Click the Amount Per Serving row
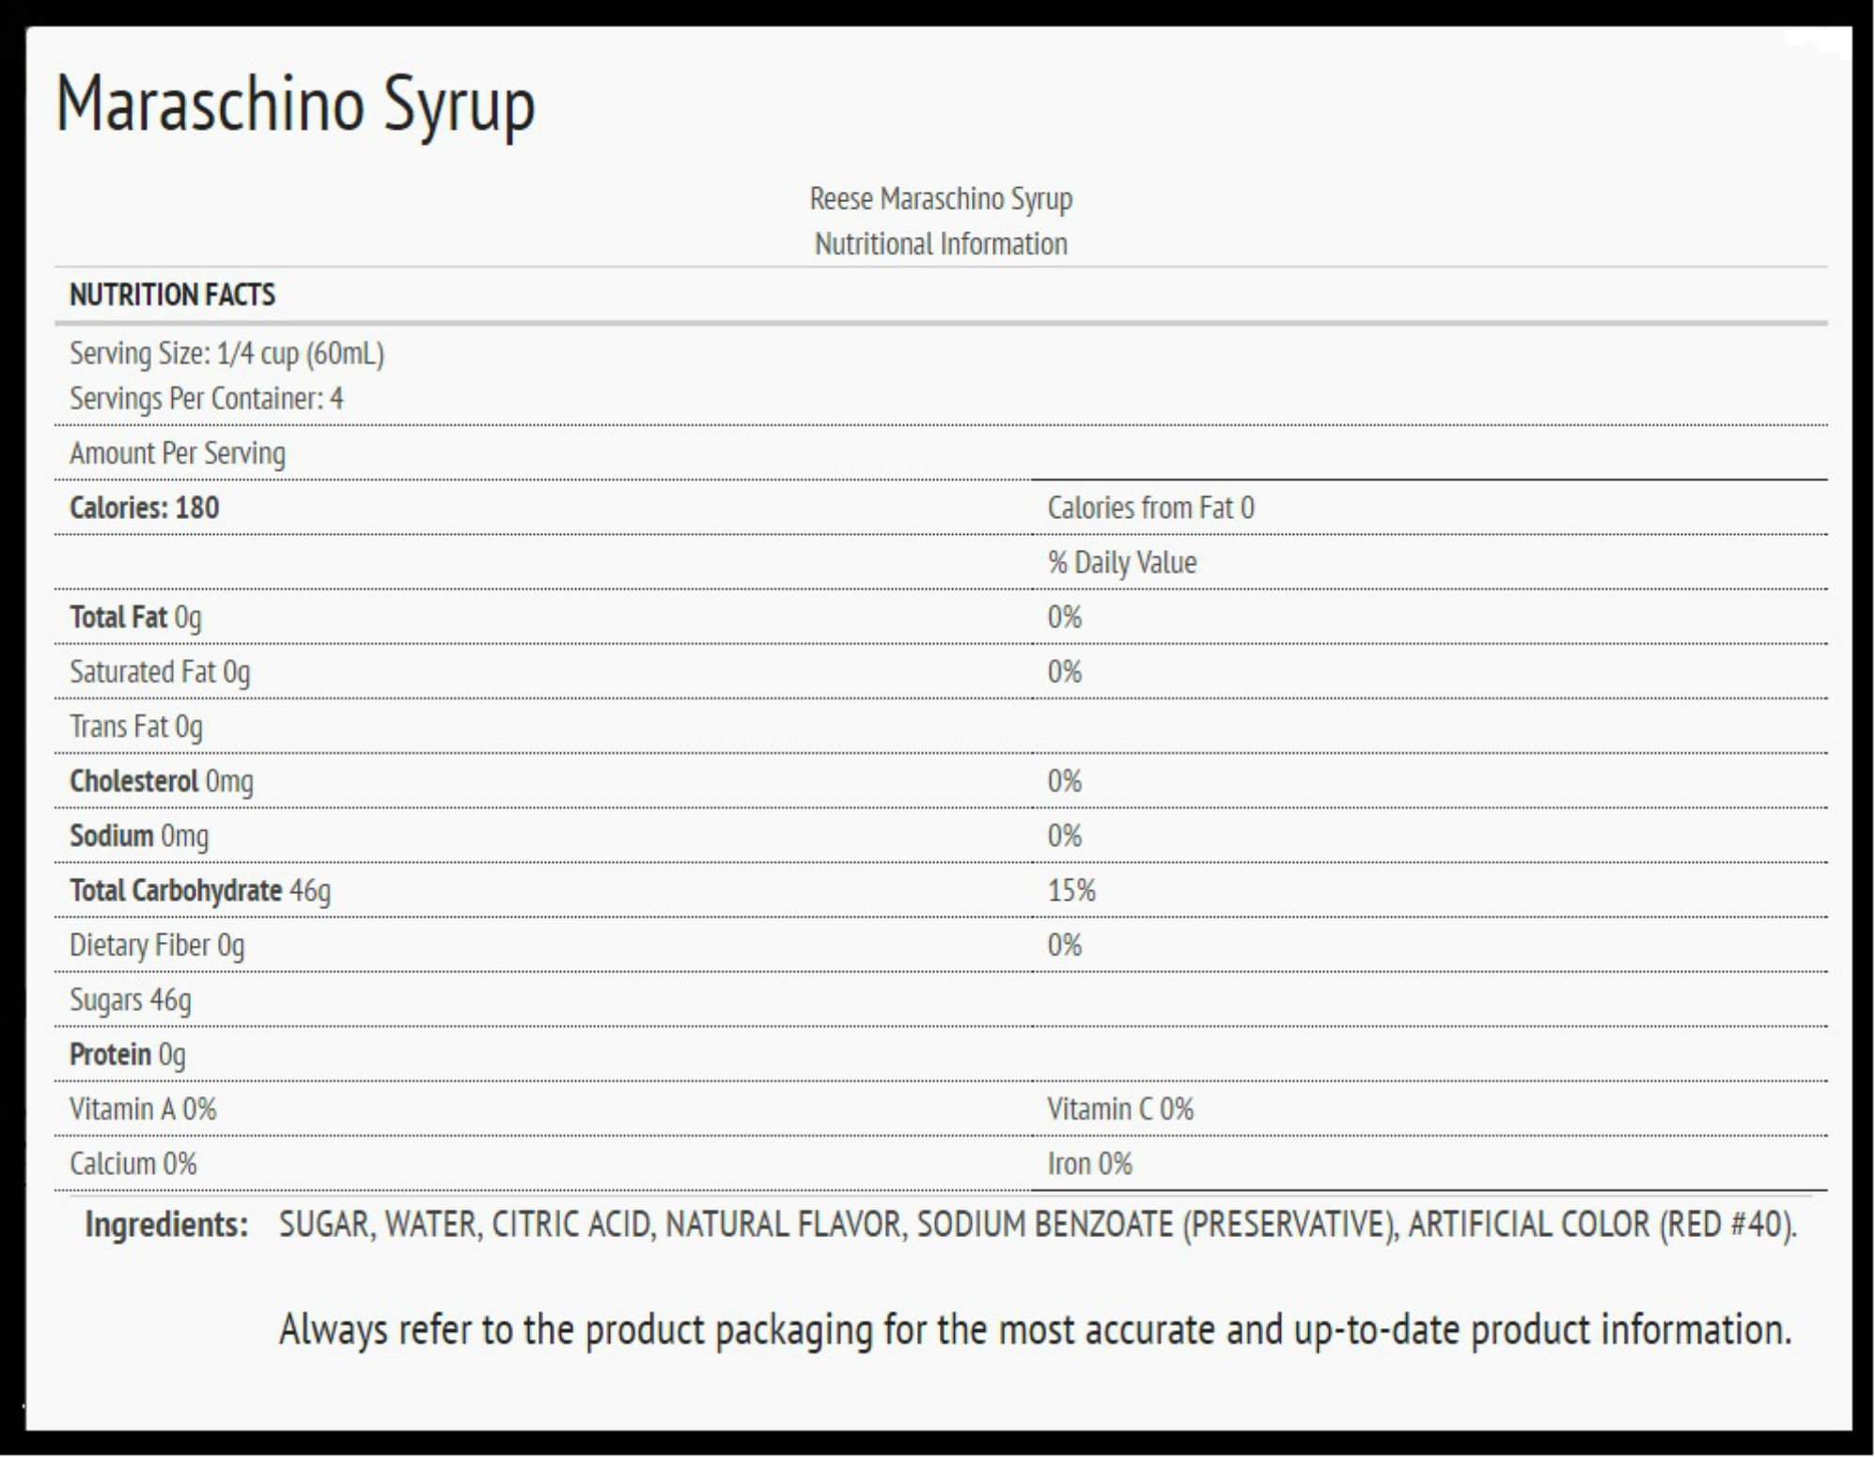Viewport: 1875px width, 1457px height. pos(178,453)
